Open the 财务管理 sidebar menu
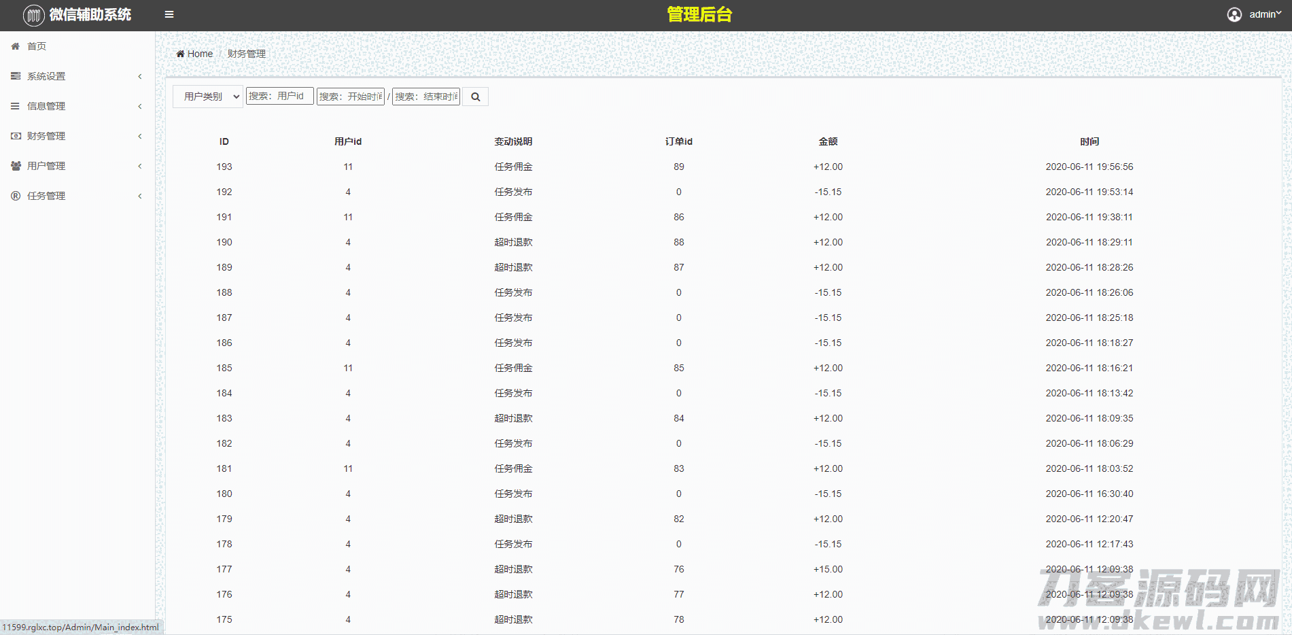 (46, 136)
